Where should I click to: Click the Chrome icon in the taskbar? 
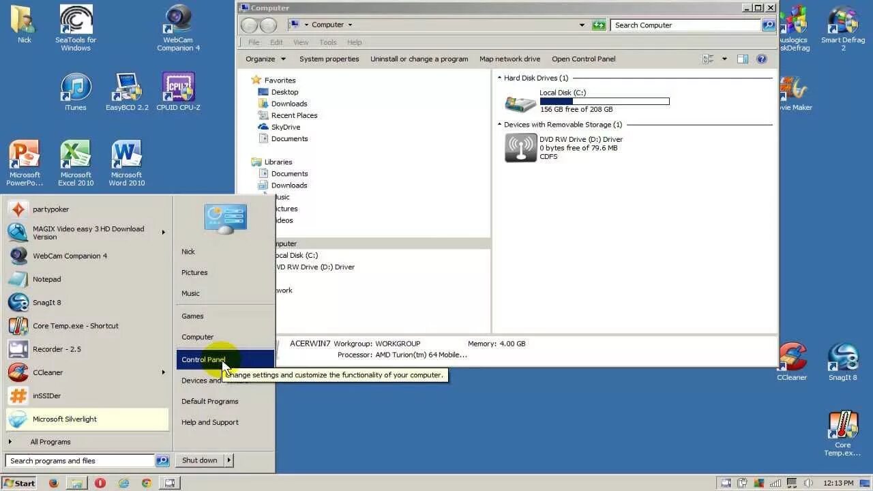click(x=146, y=483)
